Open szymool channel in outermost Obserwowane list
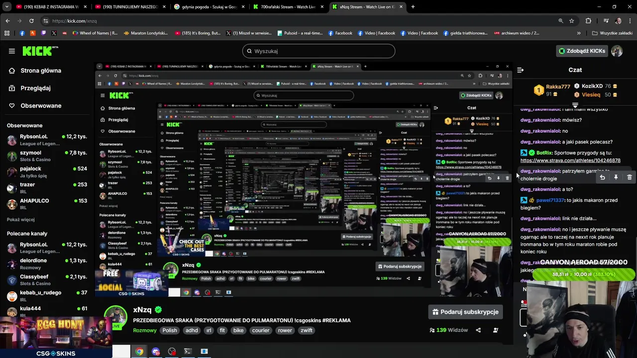Screen dimensions: 637x358 [x=47, y=156]
